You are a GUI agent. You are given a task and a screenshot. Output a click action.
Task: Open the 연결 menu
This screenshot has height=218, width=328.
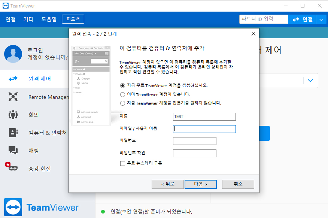10,19
